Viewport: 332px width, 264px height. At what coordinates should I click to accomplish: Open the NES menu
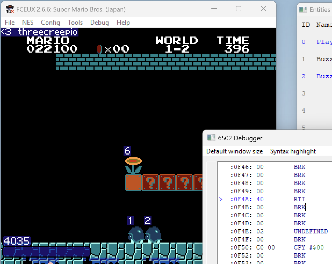coord(28,23)
